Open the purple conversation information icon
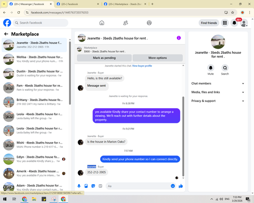 pyautogui.click(x=179, y=38)
